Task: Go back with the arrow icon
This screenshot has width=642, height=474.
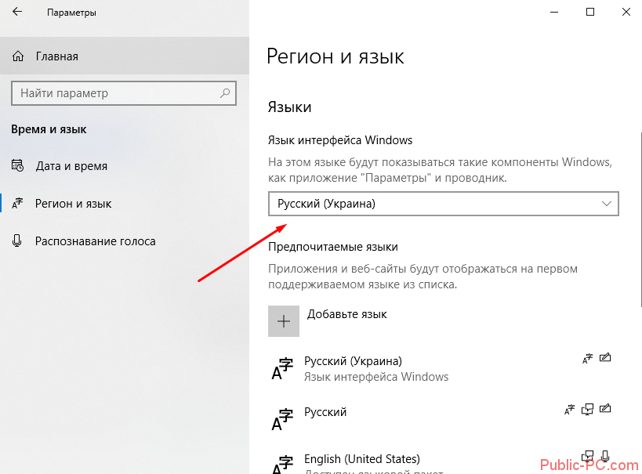Action: pos(17,12)
